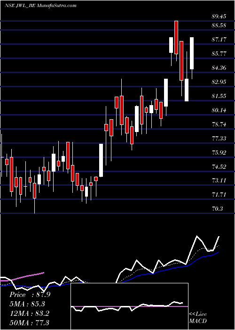
Task: Select the 87.17 price level label
Action: pos(219,39)
